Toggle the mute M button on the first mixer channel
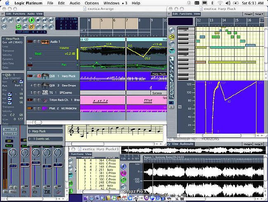This screenshot has width=268, height=202. (x=11, y=188)
